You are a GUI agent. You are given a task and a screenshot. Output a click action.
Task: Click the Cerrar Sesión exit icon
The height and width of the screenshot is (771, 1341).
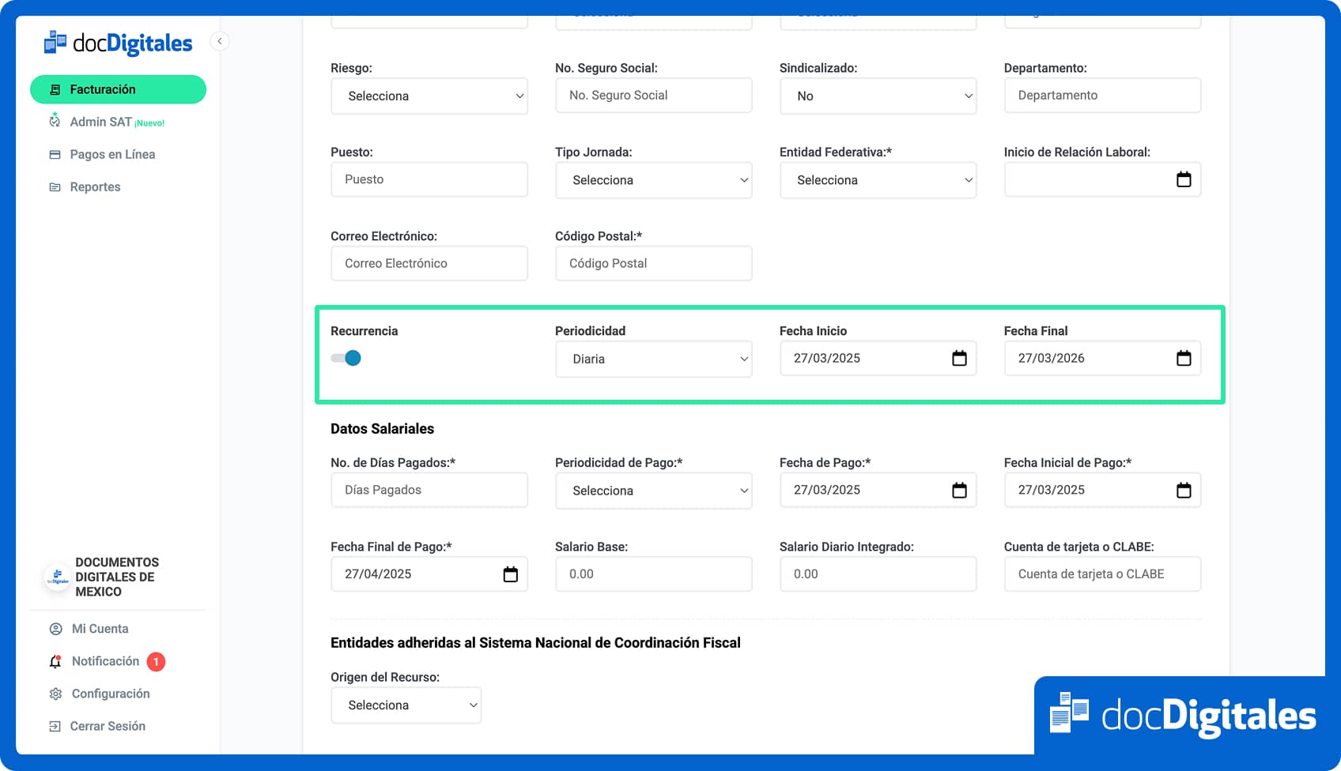55,726
